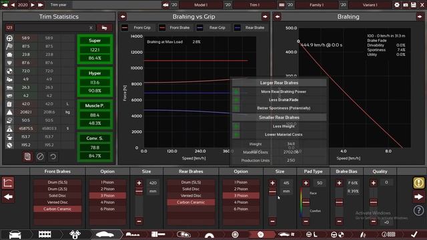Select the Hyper demographic tile

click(x=95, y=82)
